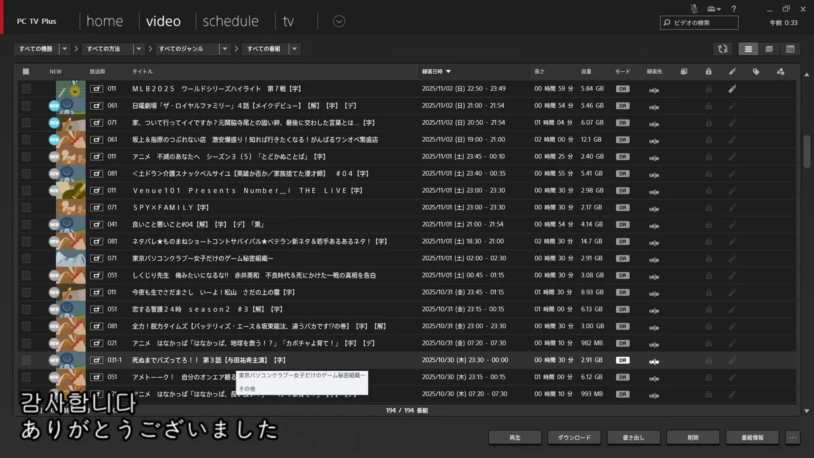Click broadcast type icon beside channel 031-1
Viewport: 814px width, 458px height.
point(96,360)
